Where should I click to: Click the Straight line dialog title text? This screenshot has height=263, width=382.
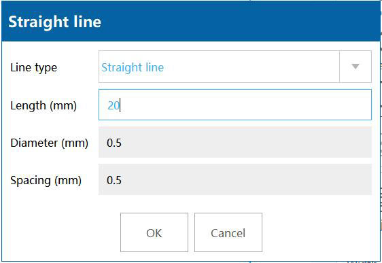(x=55, y=22)
